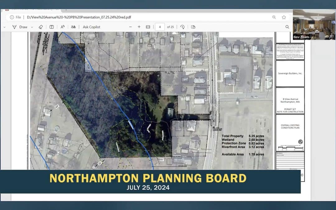Viewport: 336px width, 210px height.
Task: Activate the Read aloud icon
Action: click(63, 27)
